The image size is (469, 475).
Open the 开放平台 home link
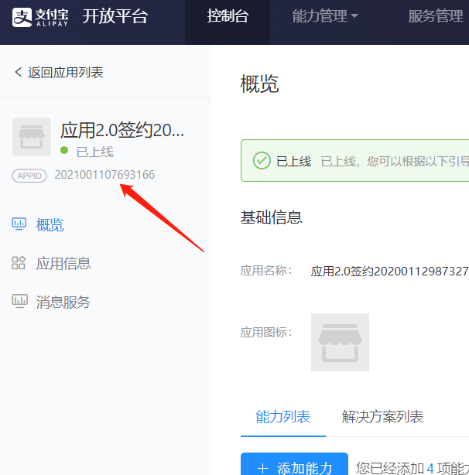point(115,16)
